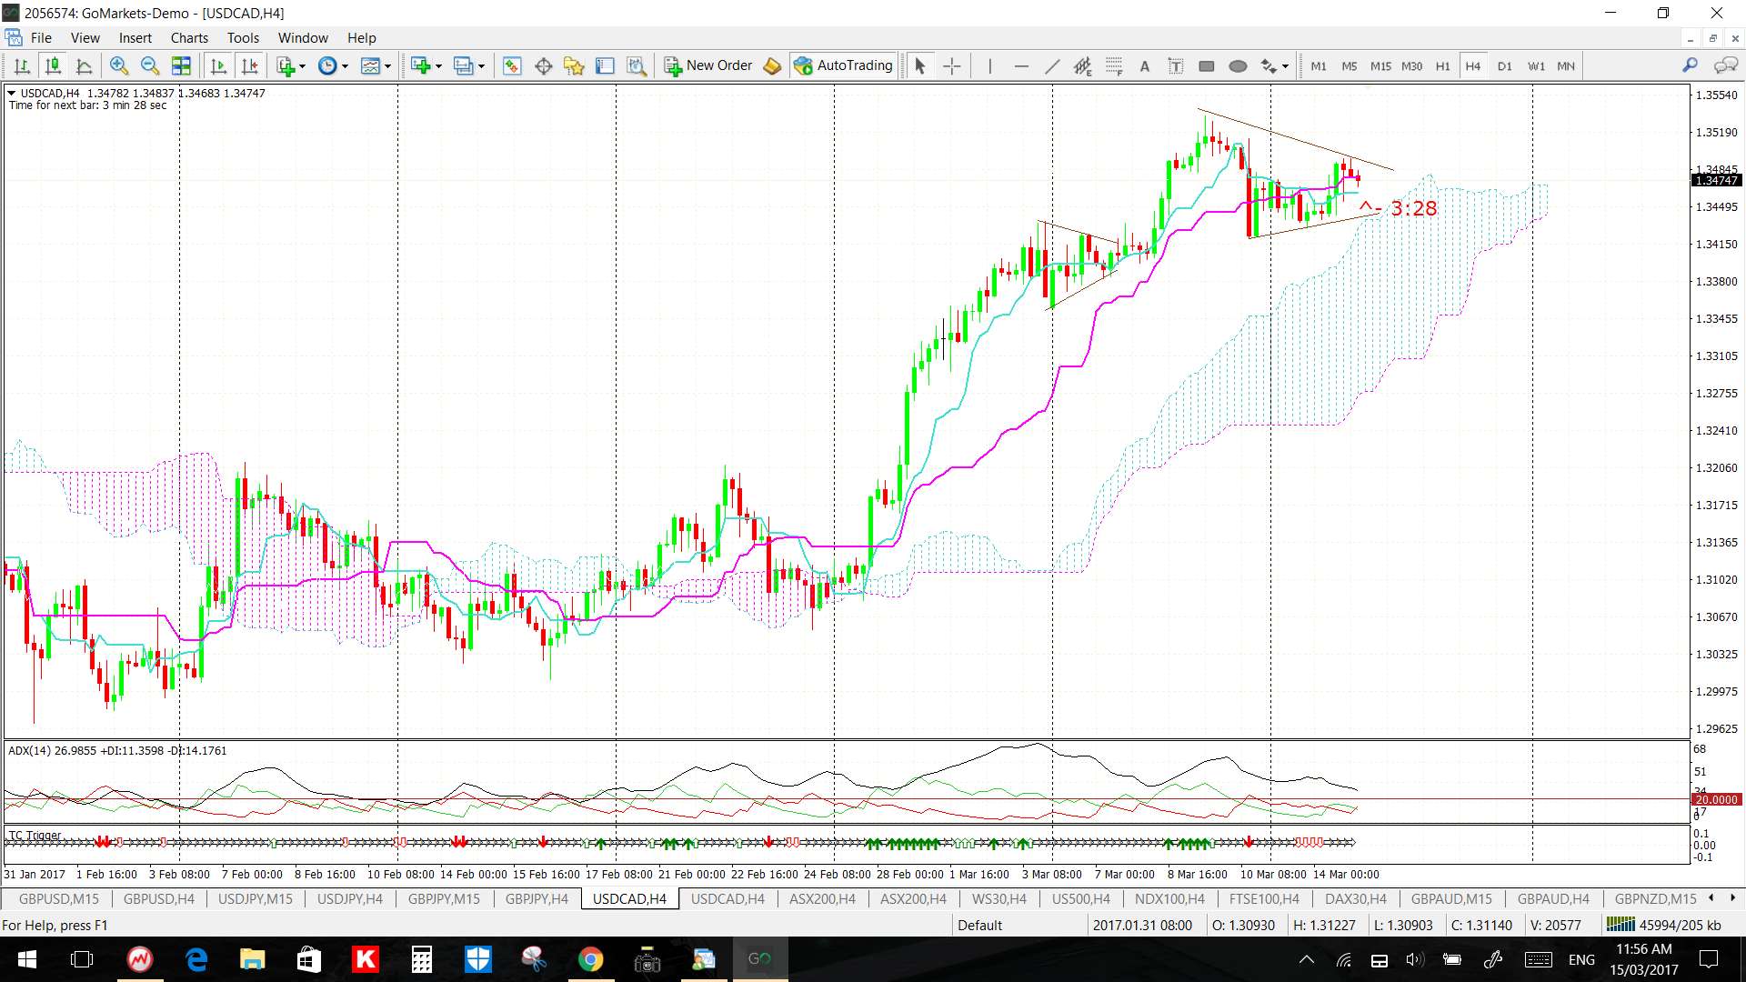Open the Strategy Tester magnifier icon
The image size is (1746, 982).
click(637, 65)
